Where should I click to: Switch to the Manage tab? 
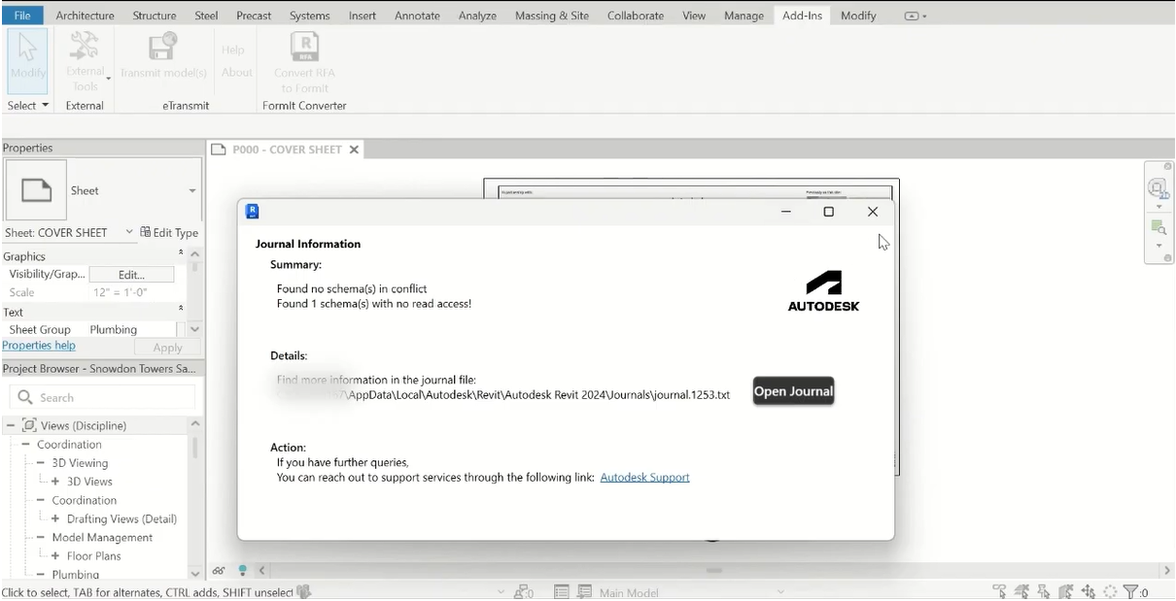coord(744,16)
